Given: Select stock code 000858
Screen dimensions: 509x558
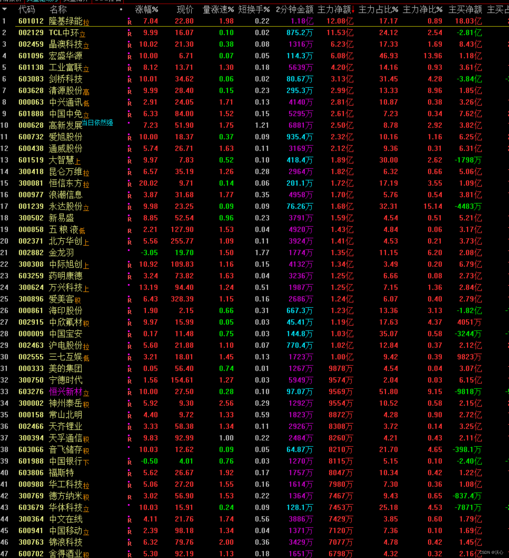Looking at the screenshot, I should pyautogui.click(x=31, y=230).
